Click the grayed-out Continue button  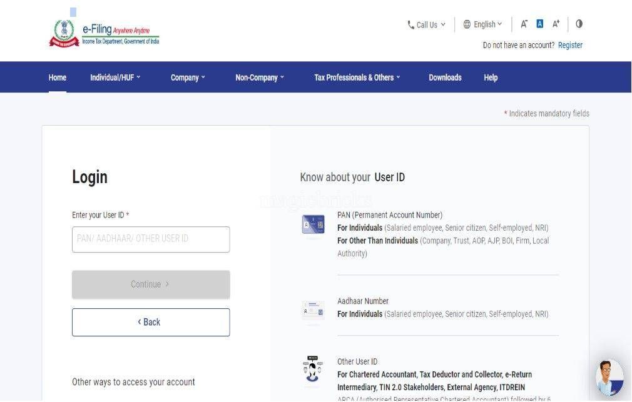click(150, 284)
